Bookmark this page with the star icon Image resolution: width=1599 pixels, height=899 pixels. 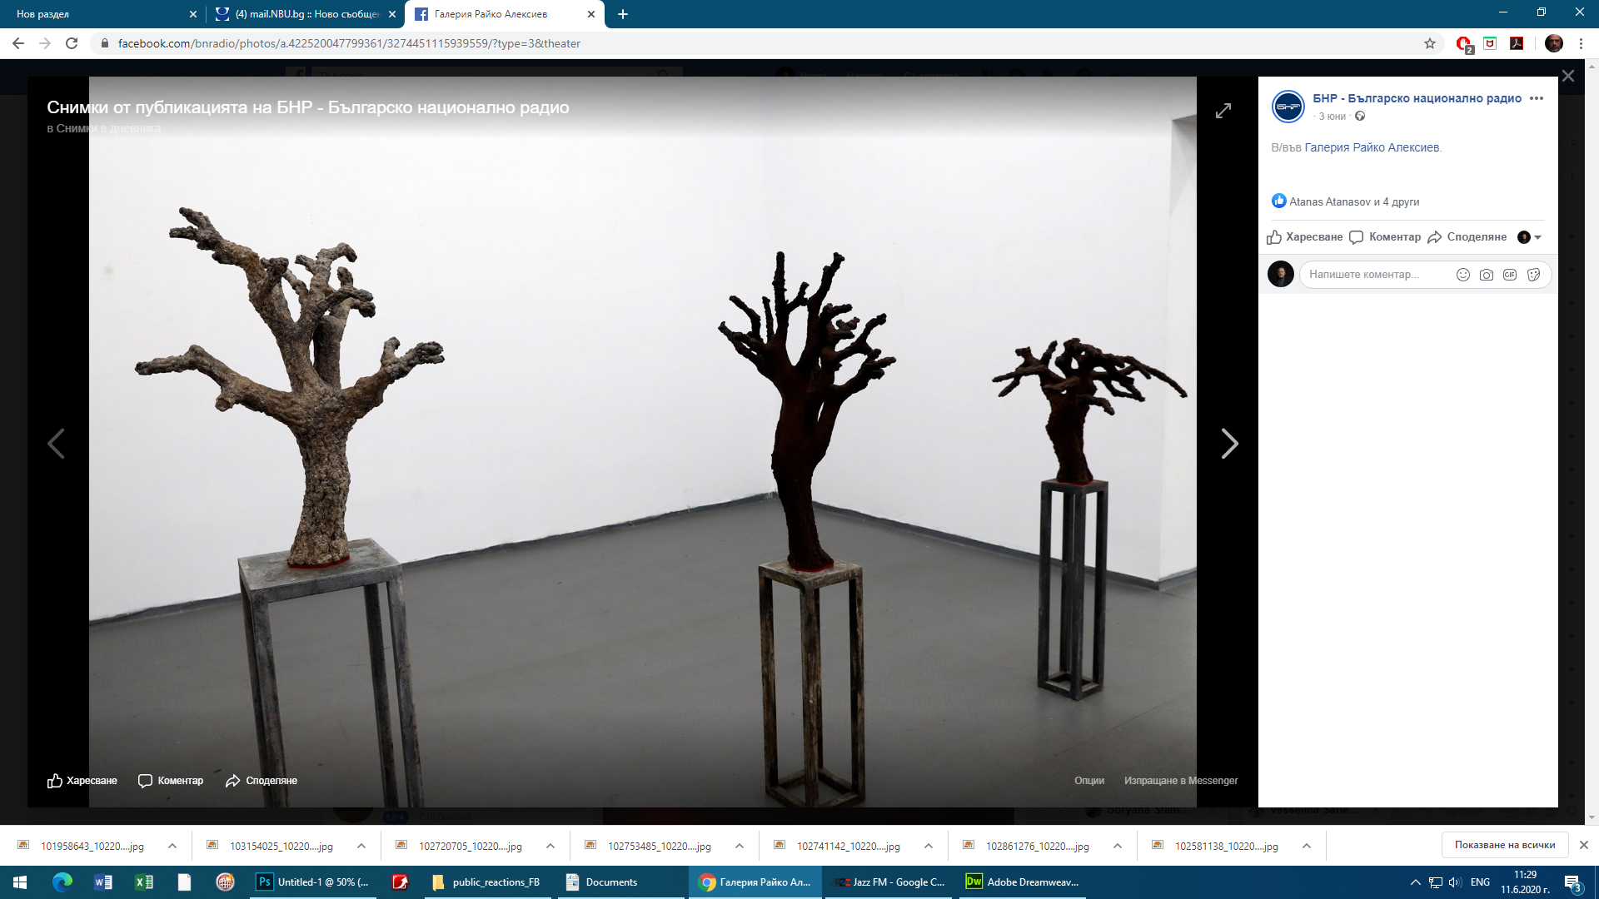pos(1430,43)
